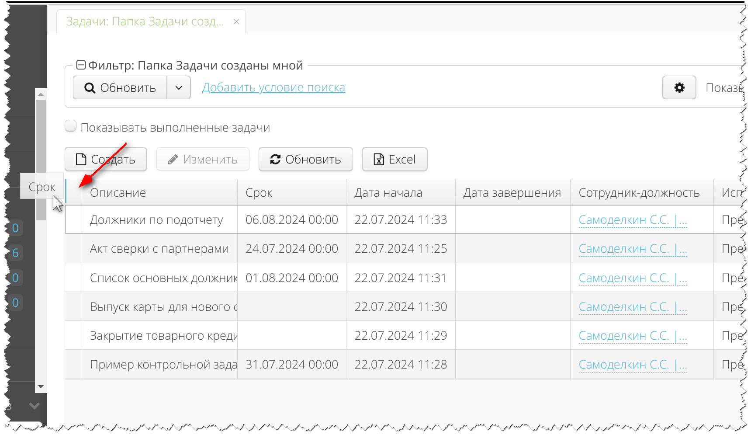Click the magnifier icon on Обновить filter button

pos(90,87)
